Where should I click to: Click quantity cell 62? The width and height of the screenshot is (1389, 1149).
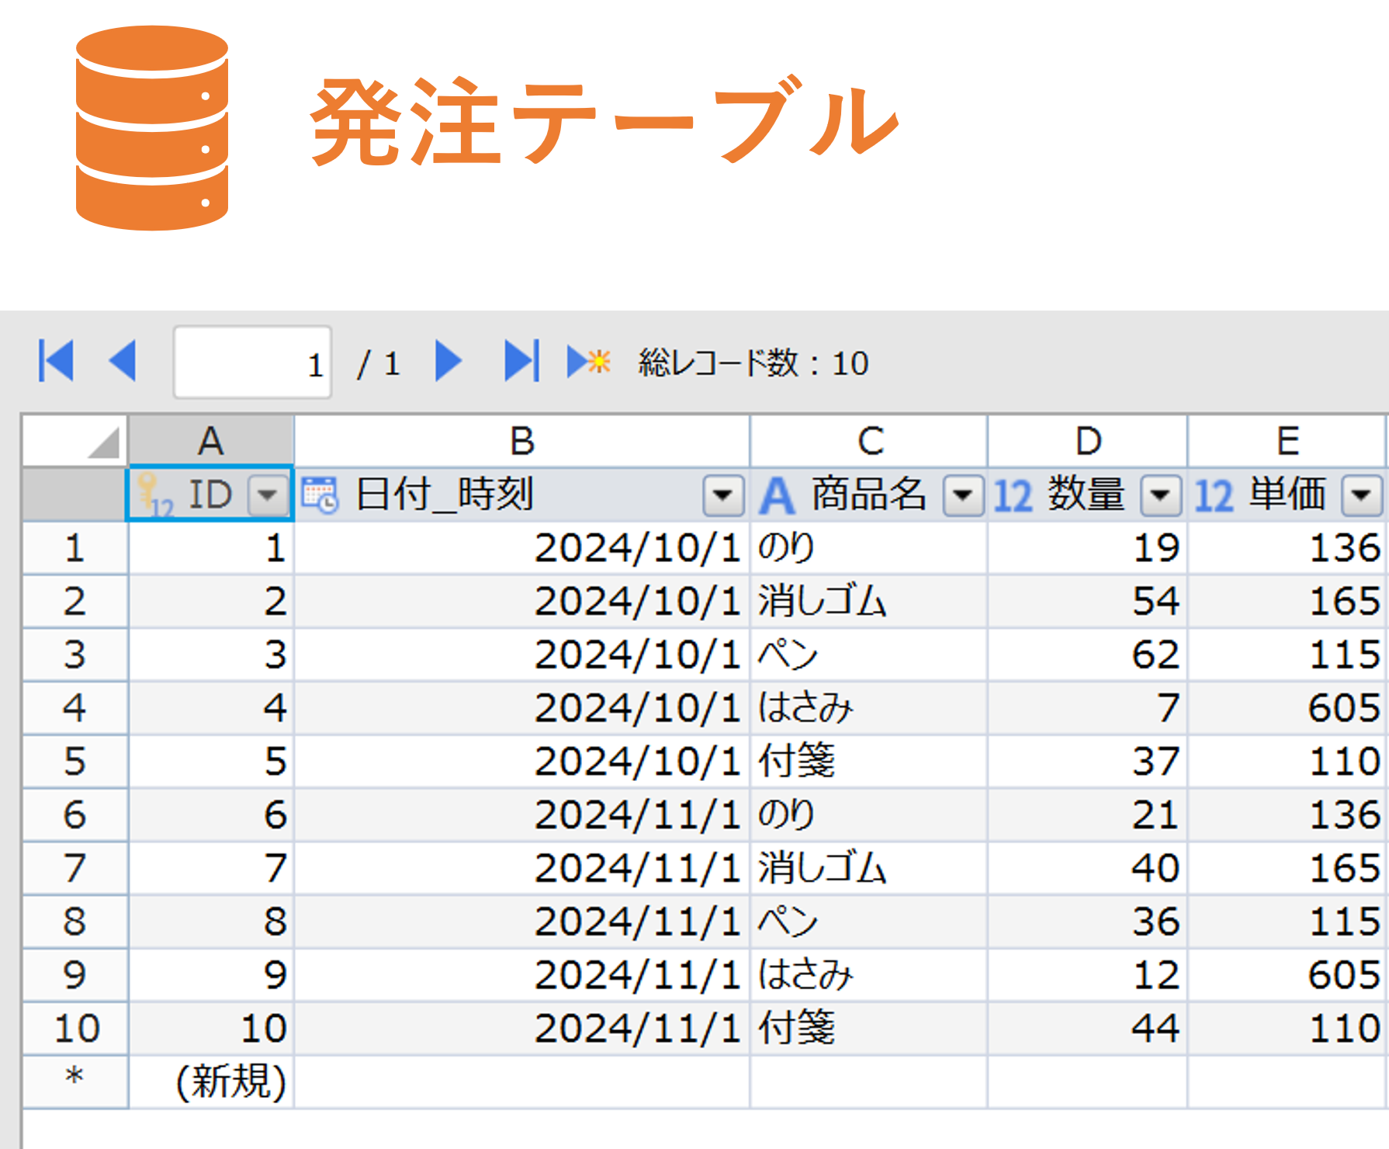1088,655
